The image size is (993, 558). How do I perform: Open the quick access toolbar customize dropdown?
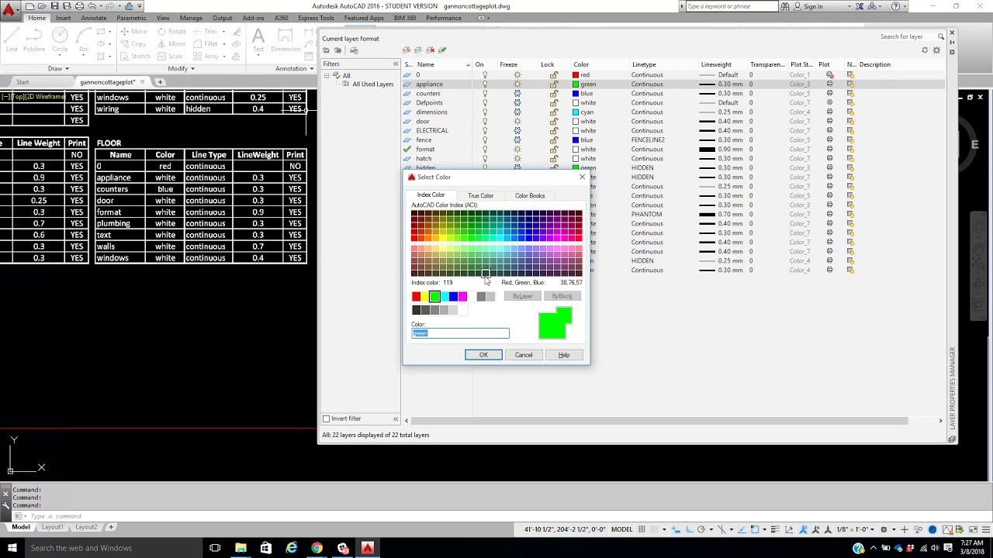point(140,6)
